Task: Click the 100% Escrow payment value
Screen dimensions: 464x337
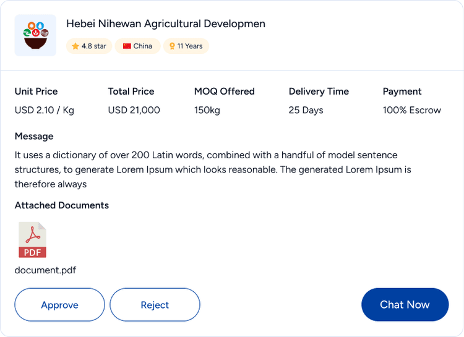Action: click(411, 111)
